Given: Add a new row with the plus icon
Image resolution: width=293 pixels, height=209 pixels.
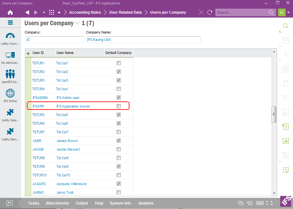Looking at the screenshot, I should tap(28, 54).
